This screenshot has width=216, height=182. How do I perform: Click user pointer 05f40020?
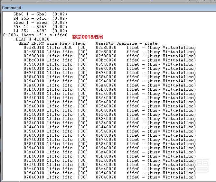106,106
